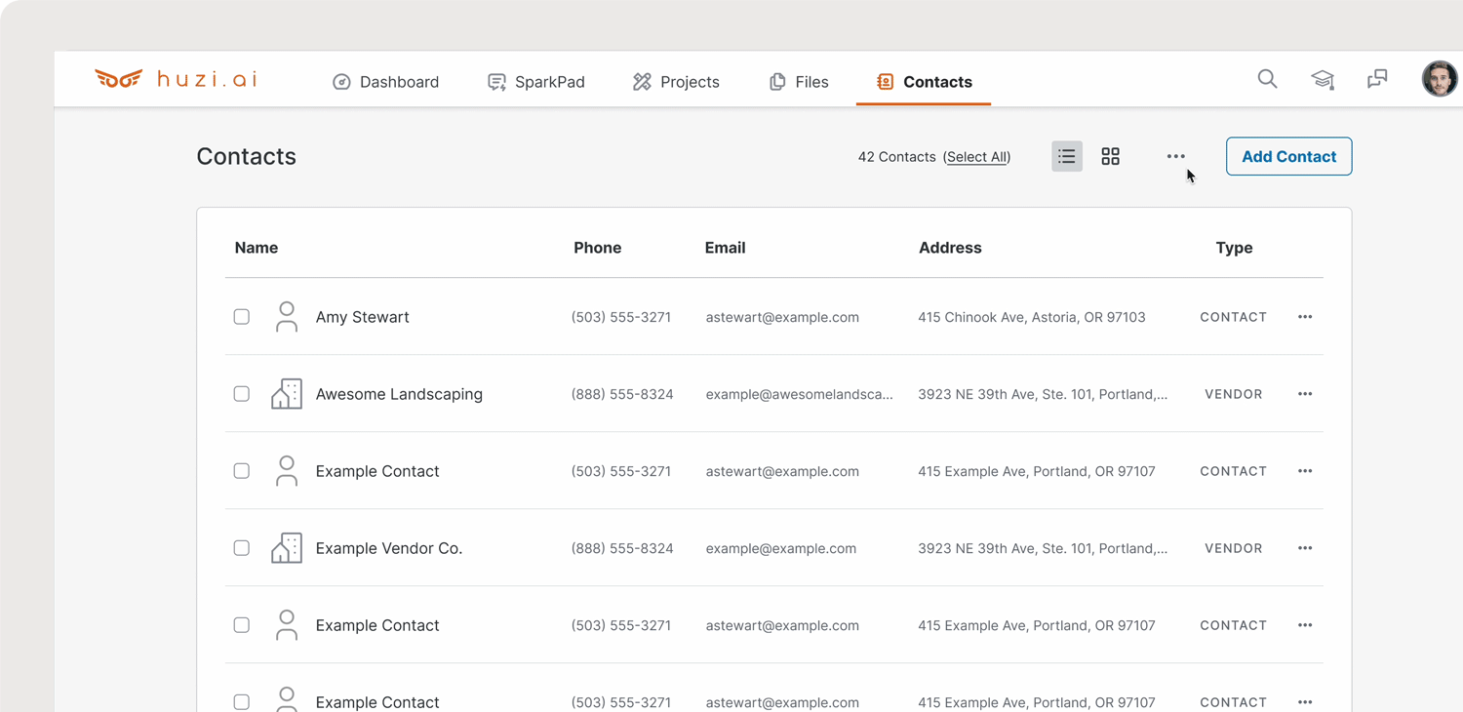
Task: Select the Contacts tab
Action: 924,82
